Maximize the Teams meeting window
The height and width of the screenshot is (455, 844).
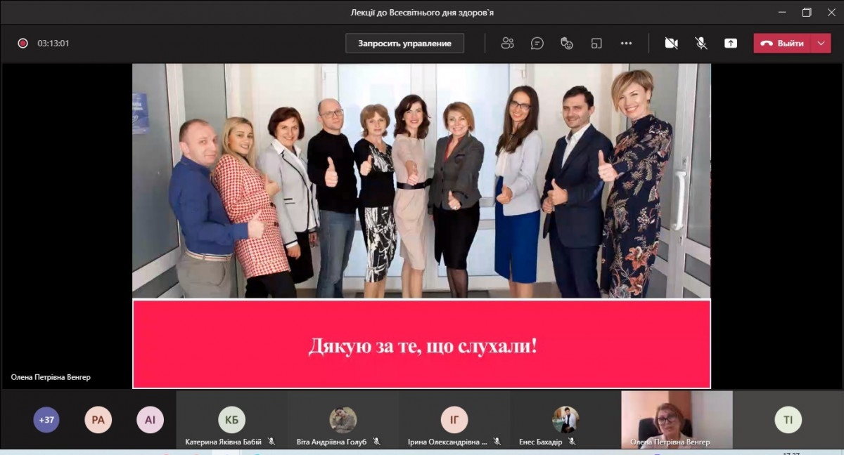point(807,12)
